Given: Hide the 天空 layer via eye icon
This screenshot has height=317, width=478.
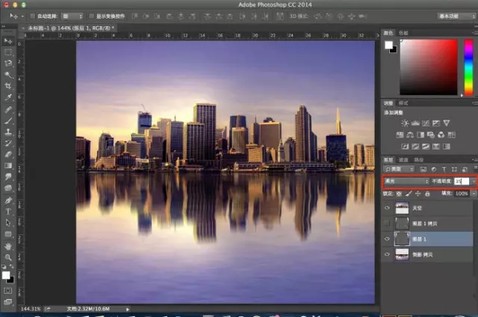Looking at the screenshot, I should tap(387, 208).
